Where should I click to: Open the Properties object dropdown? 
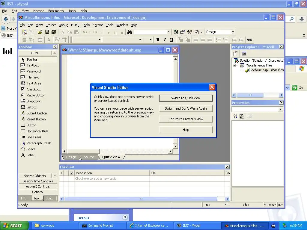point(281,109)
